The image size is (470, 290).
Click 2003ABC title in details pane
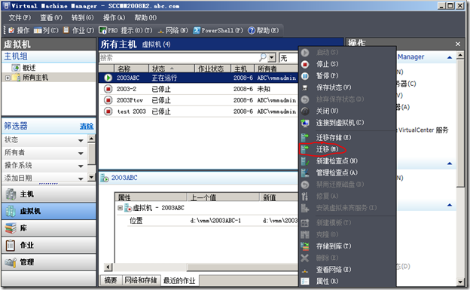point(124,178)
